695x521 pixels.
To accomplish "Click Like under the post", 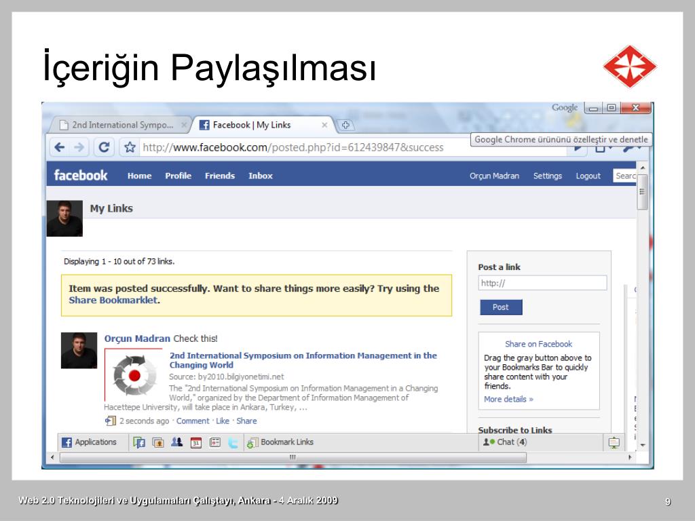I will [x=223, y=421].
